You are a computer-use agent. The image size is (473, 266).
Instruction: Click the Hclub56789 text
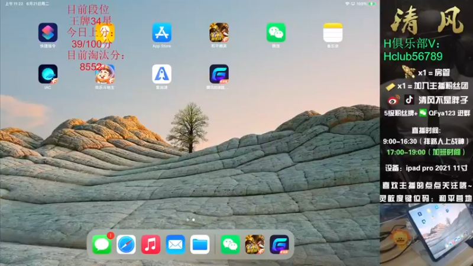click(413, 56)
